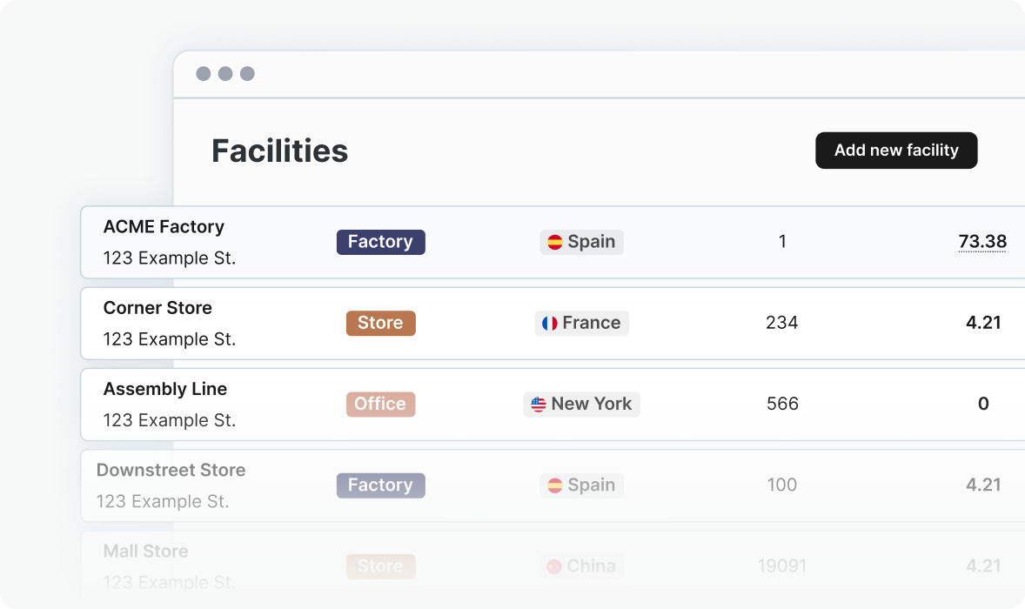Click the brown Store tag on Corner Store

click(x=380, y=323)
